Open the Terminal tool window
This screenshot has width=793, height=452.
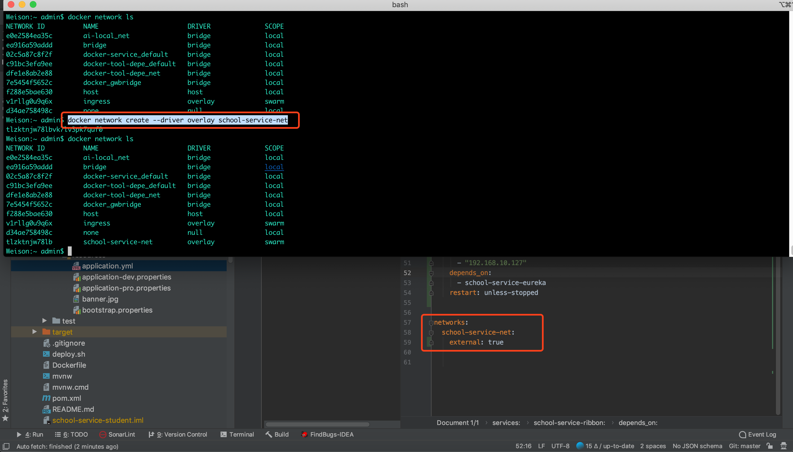click(237, 434)
